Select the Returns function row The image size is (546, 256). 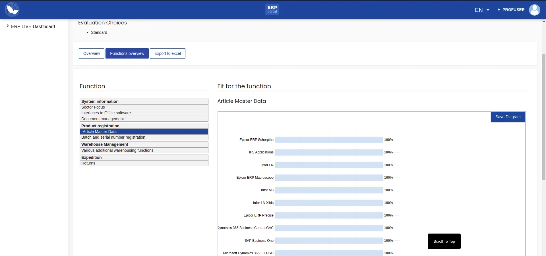coord(144,163)
